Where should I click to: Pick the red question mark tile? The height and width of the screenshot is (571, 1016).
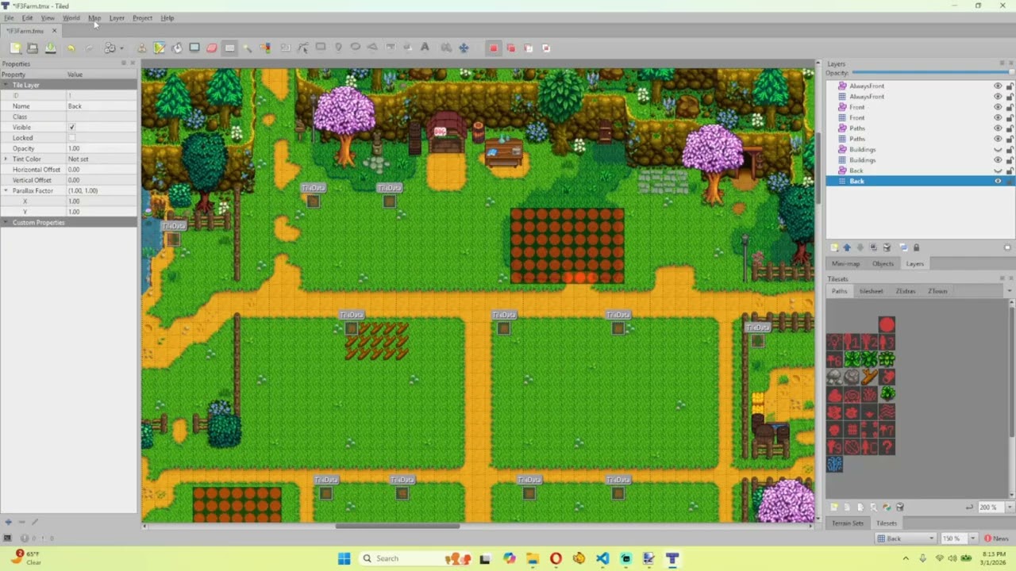(887, 446)
